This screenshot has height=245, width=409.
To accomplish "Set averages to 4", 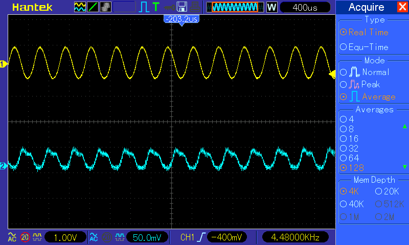I will pyautogui.click(x=347, y=119).
